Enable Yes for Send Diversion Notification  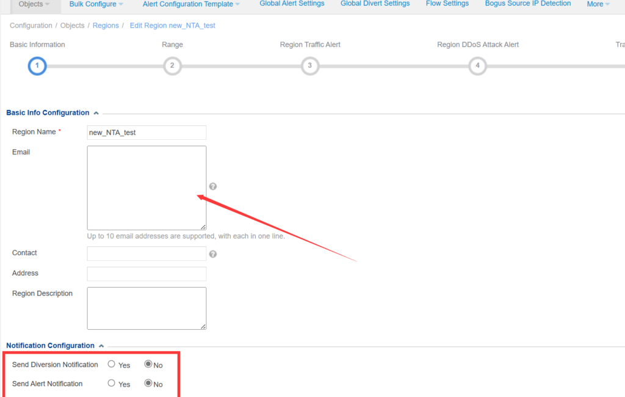click(111, 365)
